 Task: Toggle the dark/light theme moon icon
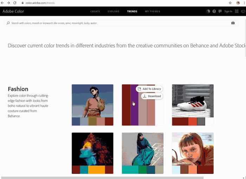coord(208,11)
